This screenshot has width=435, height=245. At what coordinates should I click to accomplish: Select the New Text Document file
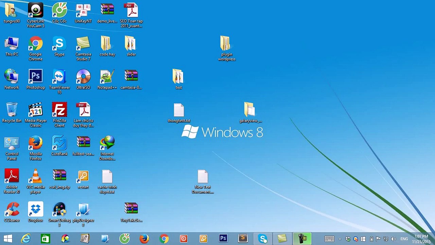pyautogui.click(x=203, y=181)
